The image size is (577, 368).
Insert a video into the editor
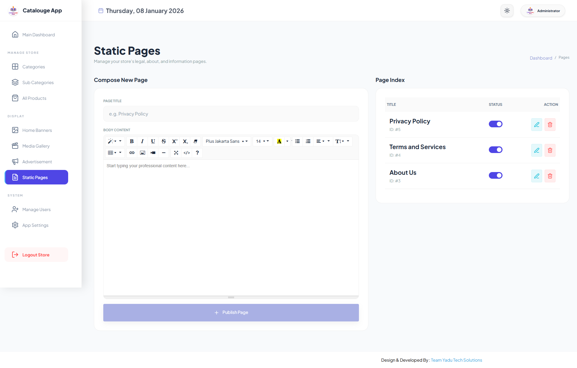[x=153, y=153]
